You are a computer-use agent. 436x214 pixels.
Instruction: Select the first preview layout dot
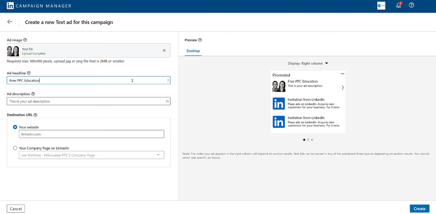[x=304, y=140]
